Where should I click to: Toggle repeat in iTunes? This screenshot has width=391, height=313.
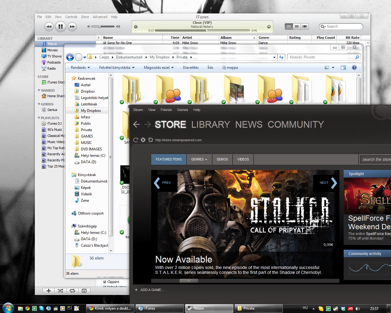pos(72,291)
